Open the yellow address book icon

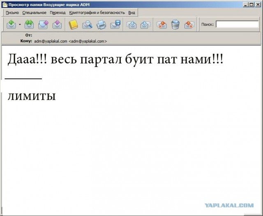click(73, 25)
